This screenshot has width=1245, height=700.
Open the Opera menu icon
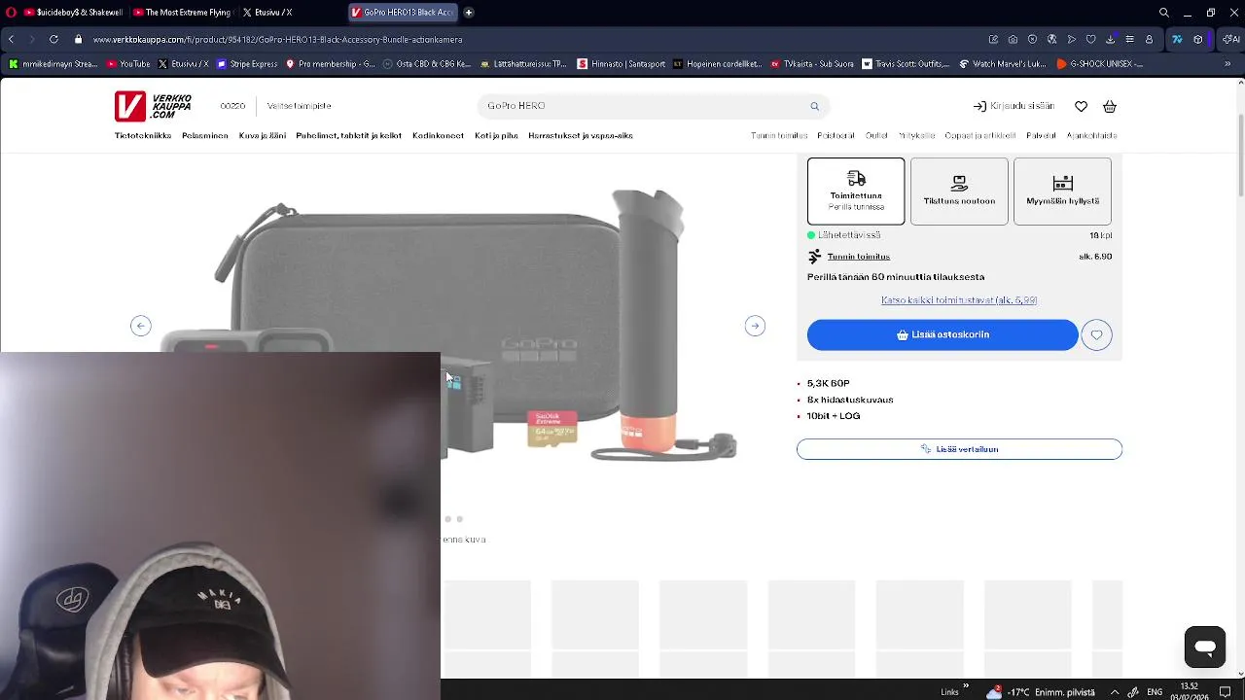tap(11, 13)
